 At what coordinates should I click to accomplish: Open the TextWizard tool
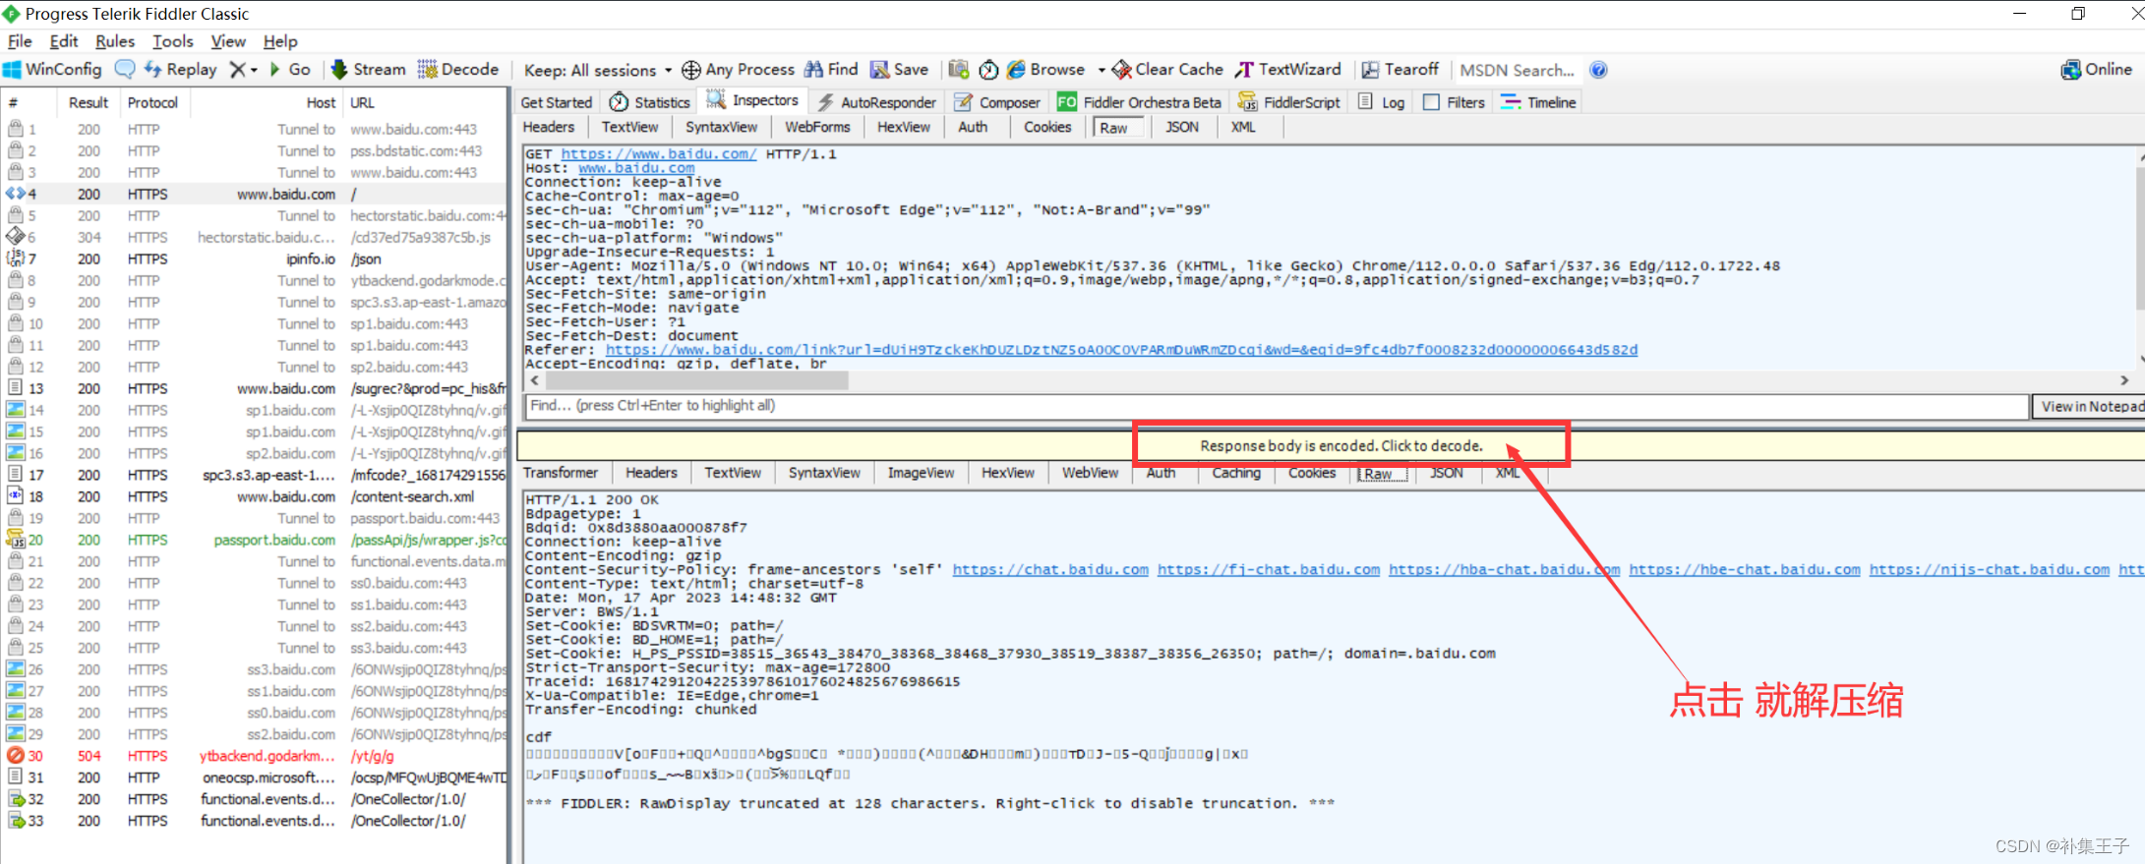pyautogui.click(x=1288, y=70)
